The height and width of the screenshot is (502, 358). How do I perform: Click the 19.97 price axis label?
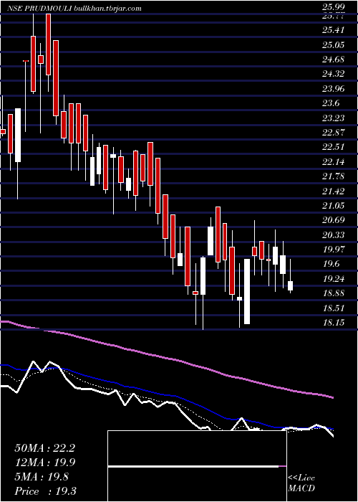click(x=334, y=250)
